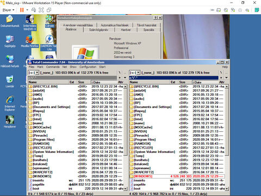The width and height of the screenshot is (261, 196).
Task: Sort right panel by Size column
Action: pyautogui.click(x=185, y=82)
